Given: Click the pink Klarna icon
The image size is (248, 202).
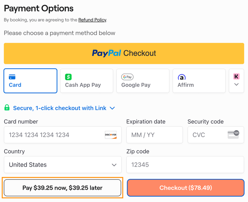Looking at the screenshot, I should (x=236, y=76).
